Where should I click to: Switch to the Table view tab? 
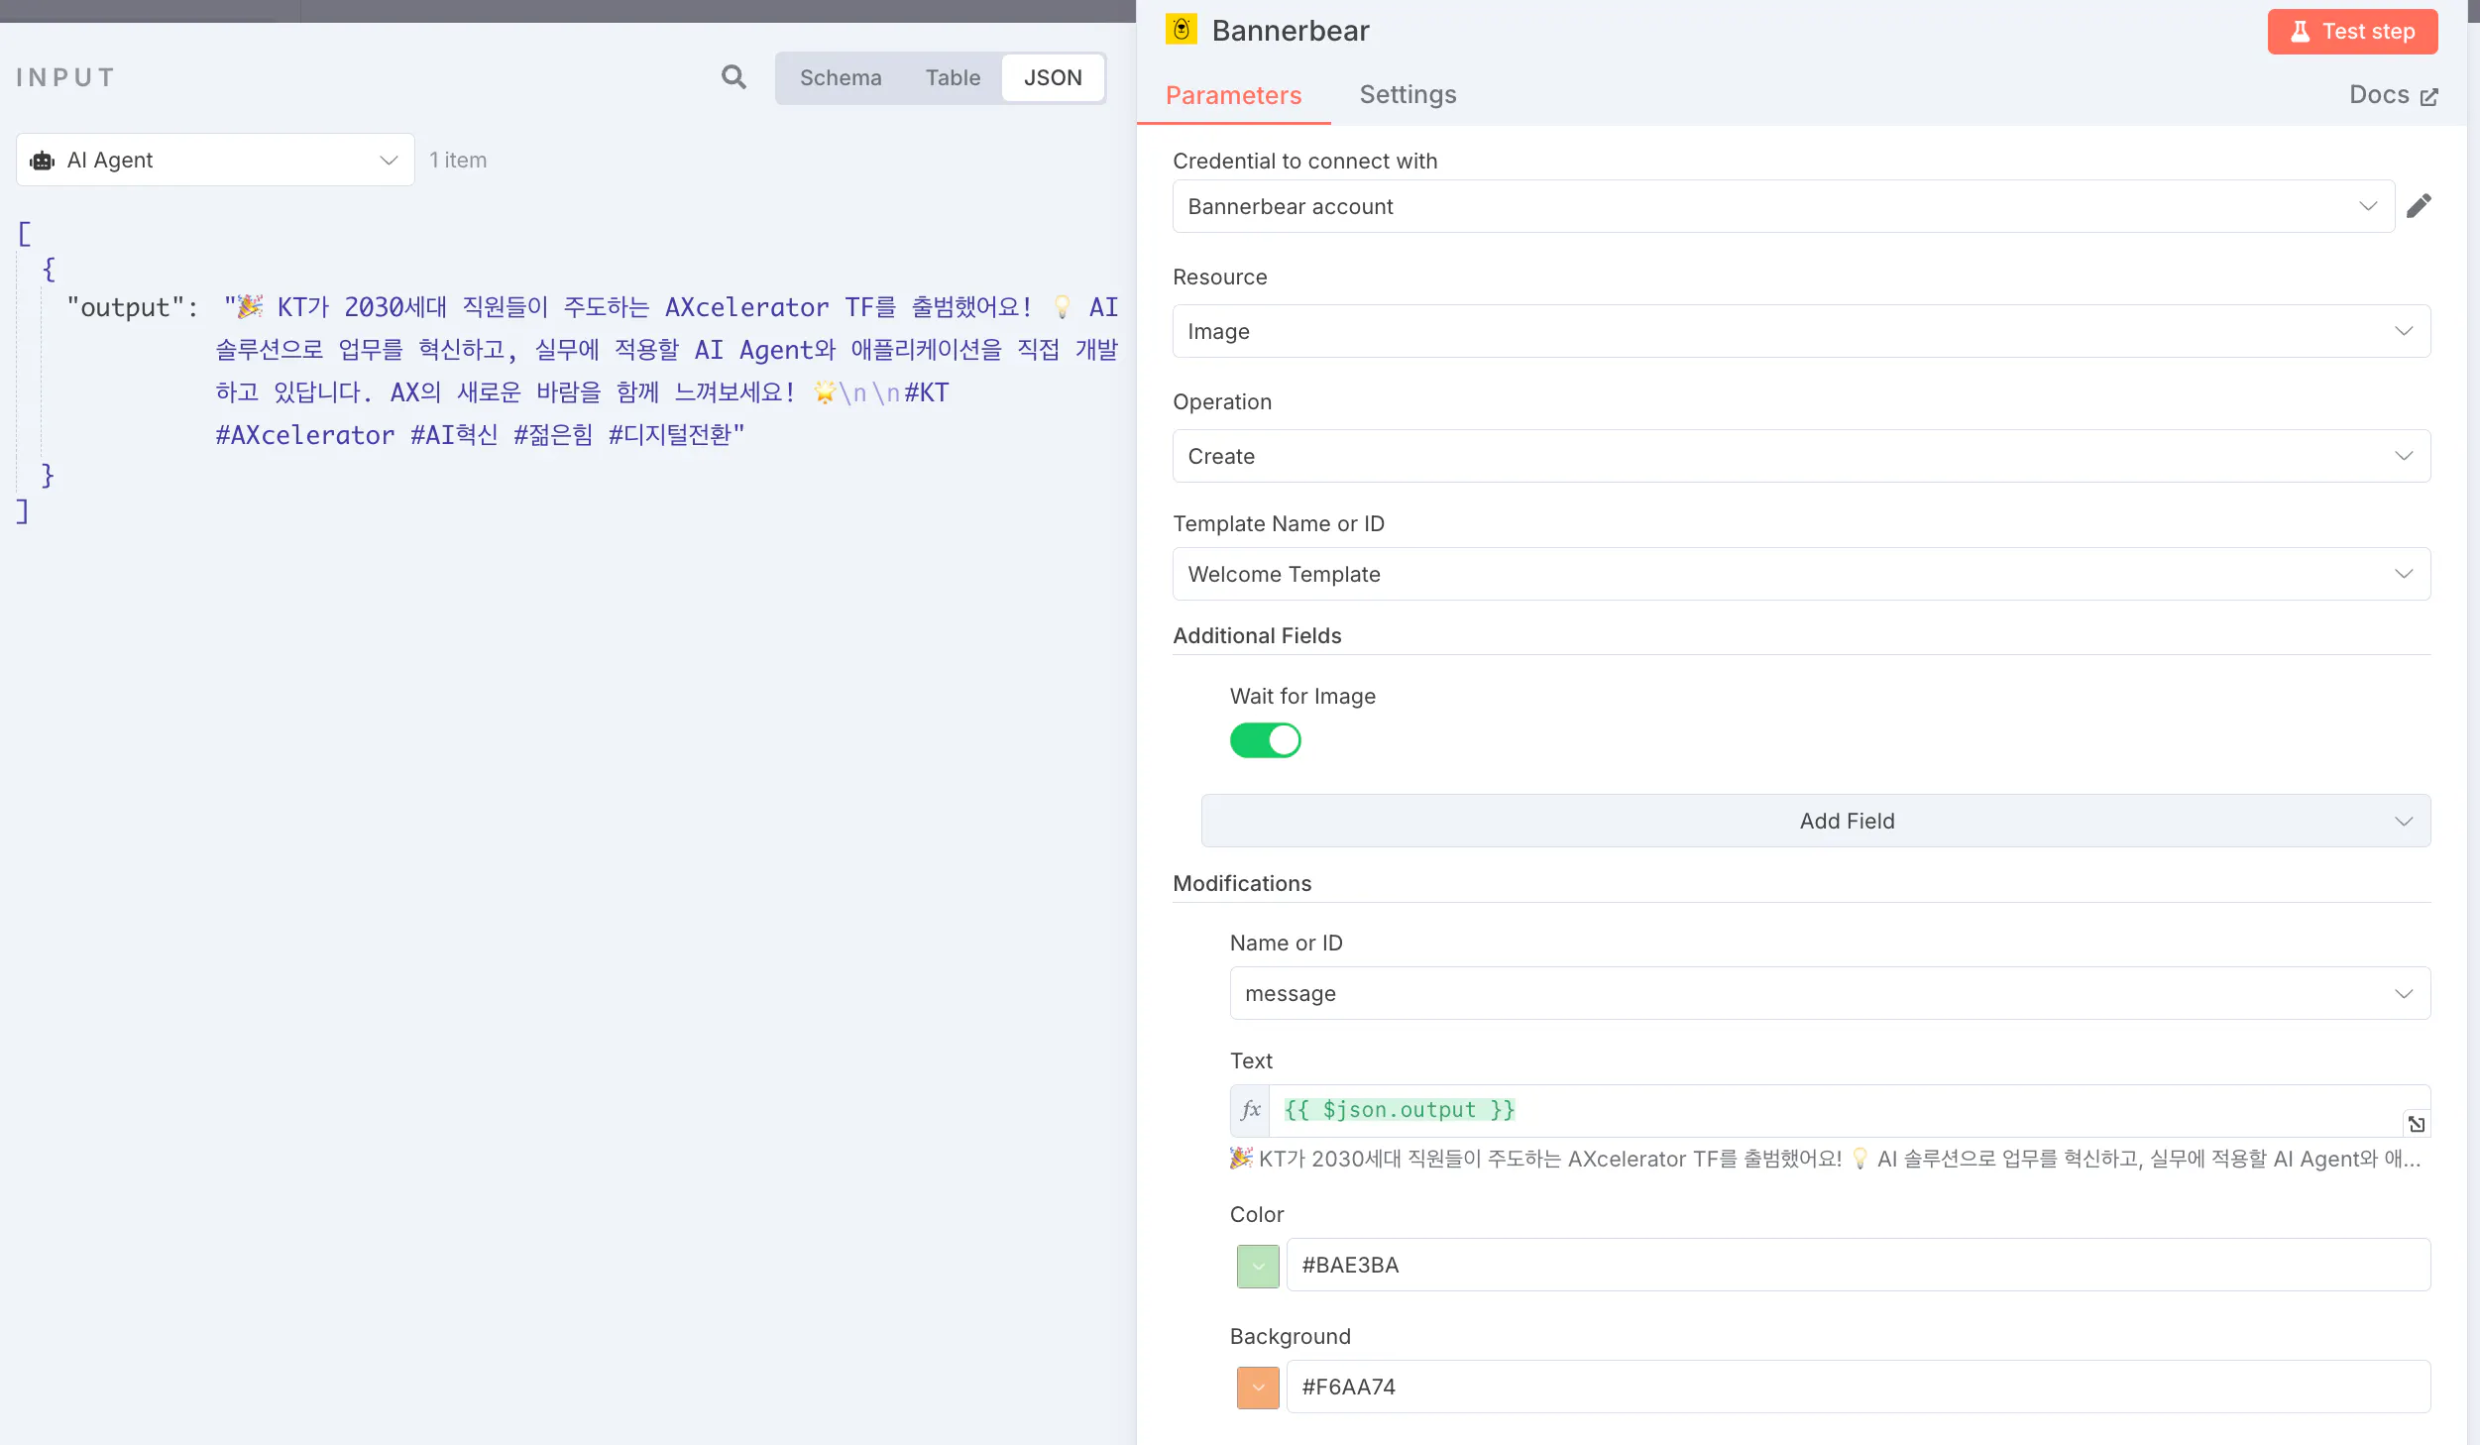[953, 77]
